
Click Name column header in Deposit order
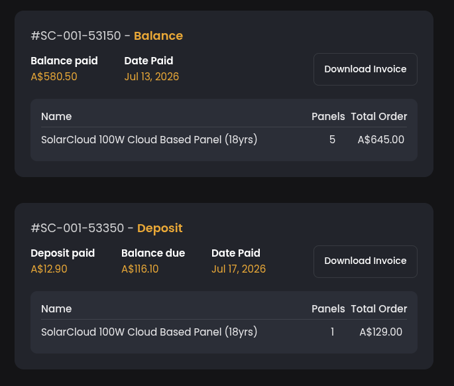point(56,309)
